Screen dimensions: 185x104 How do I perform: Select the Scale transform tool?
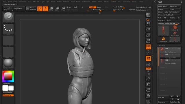click(x=57, y=9)
